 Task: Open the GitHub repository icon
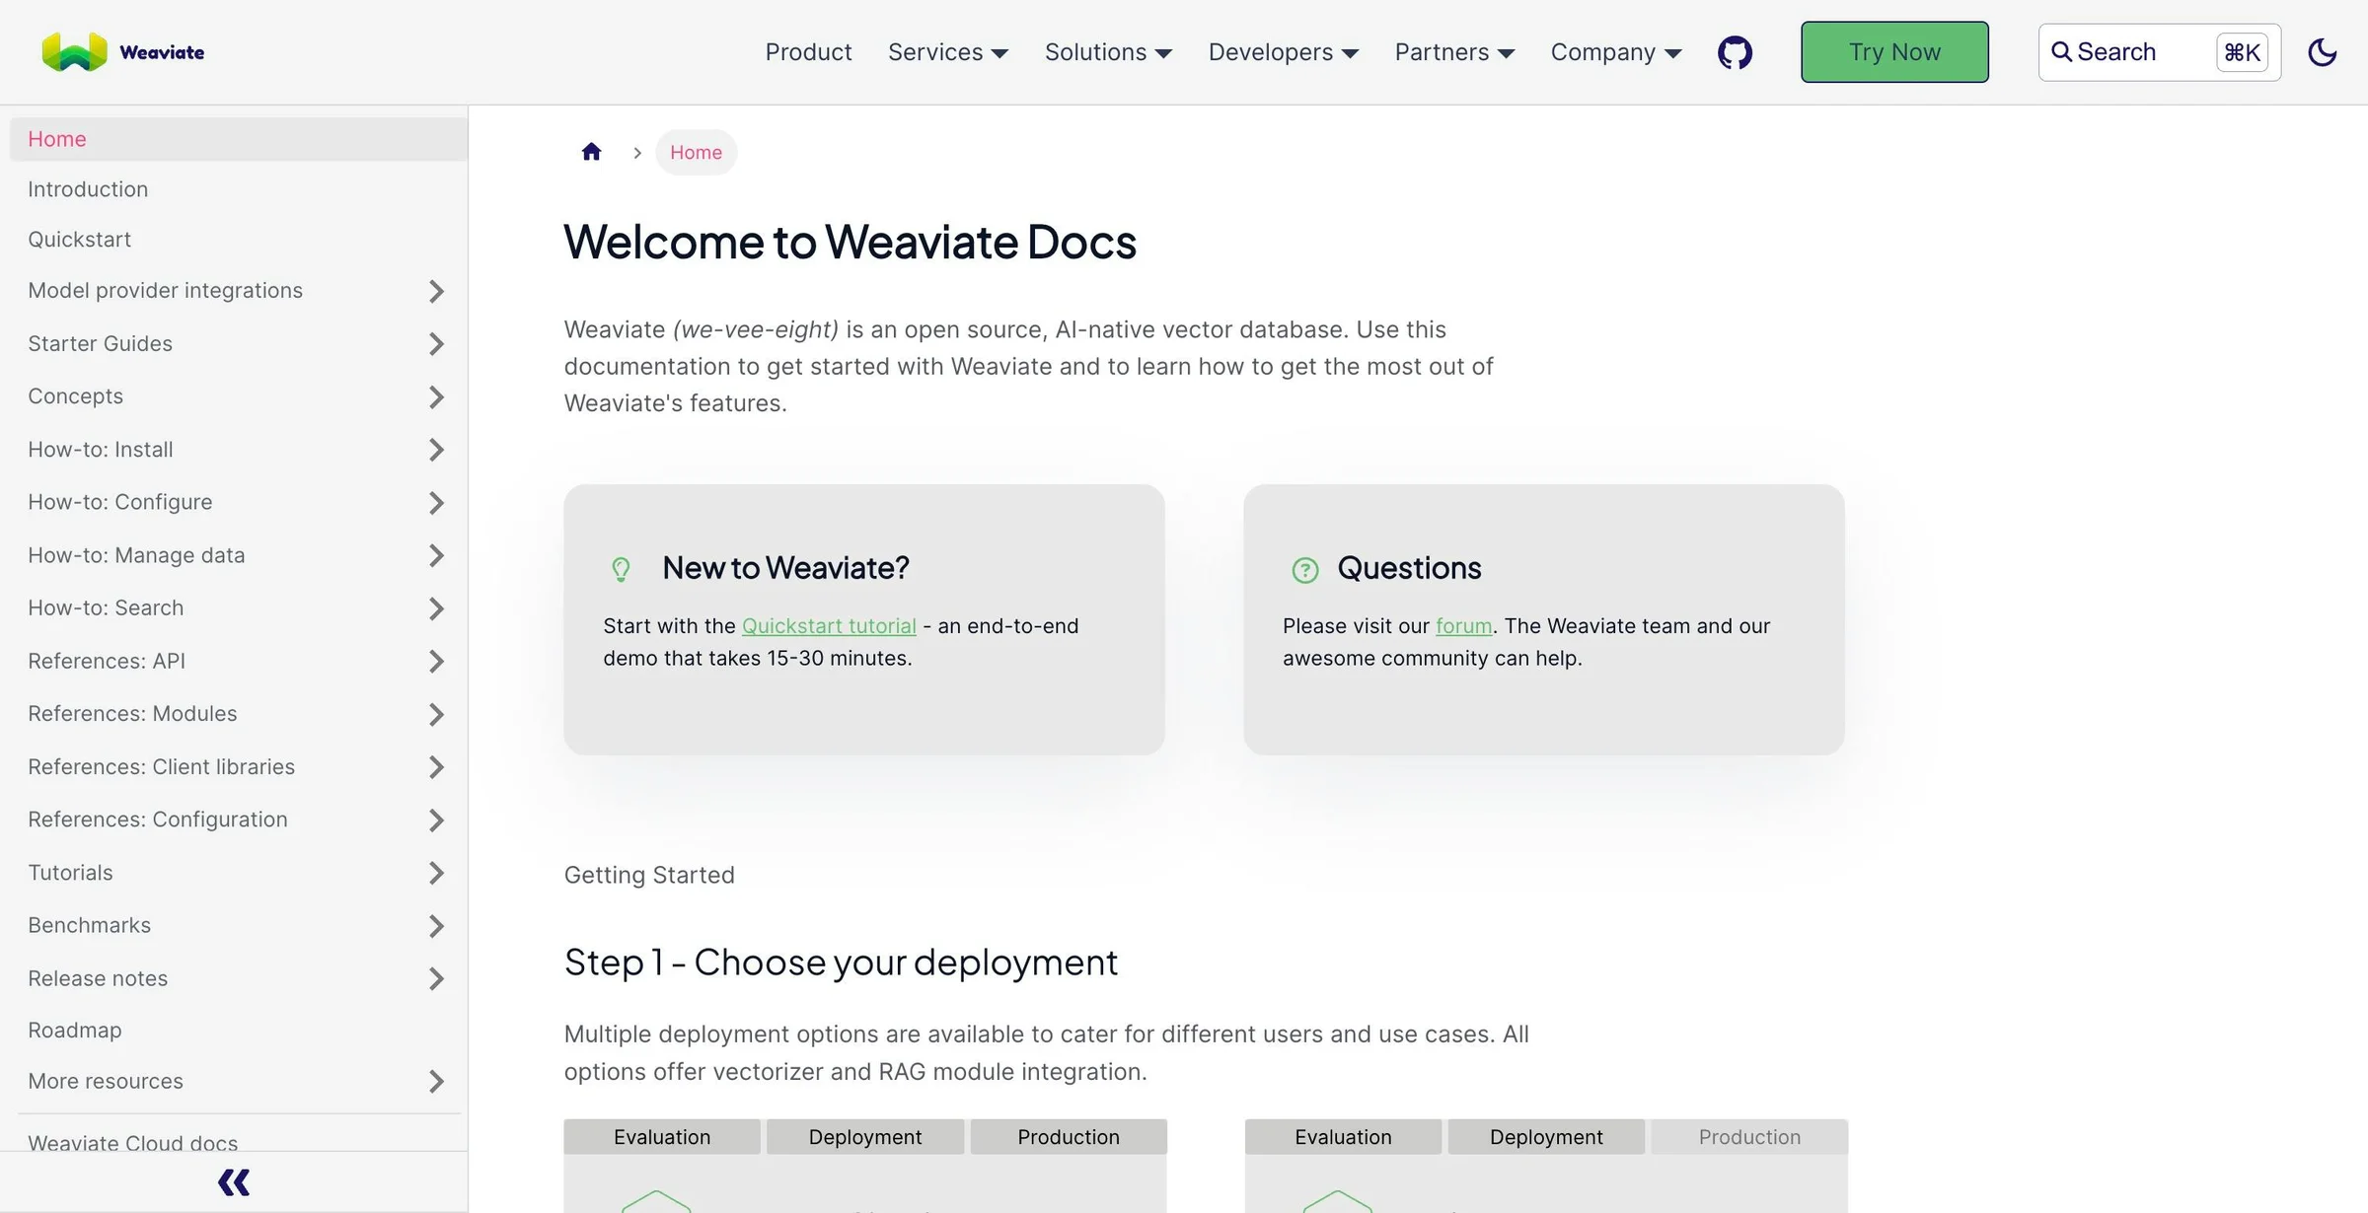click(1735, 52)
